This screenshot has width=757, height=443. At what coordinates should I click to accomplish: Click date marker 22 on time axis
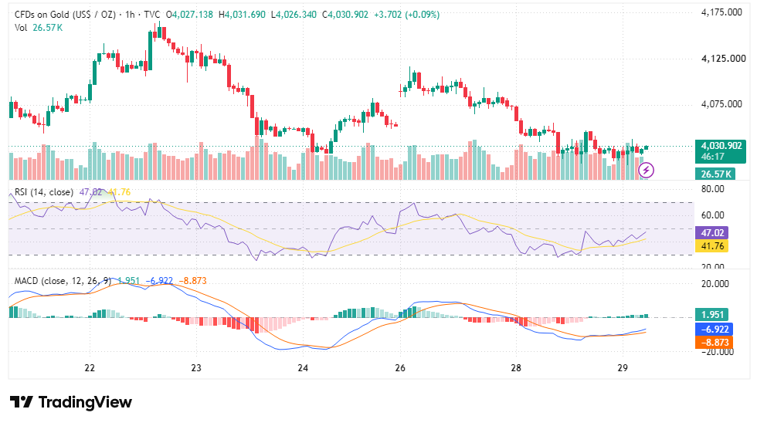[90, 368]
